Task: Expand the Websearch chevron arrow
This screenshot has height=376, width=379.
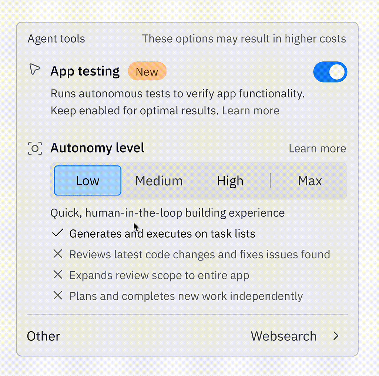Action: pos(336,336)
